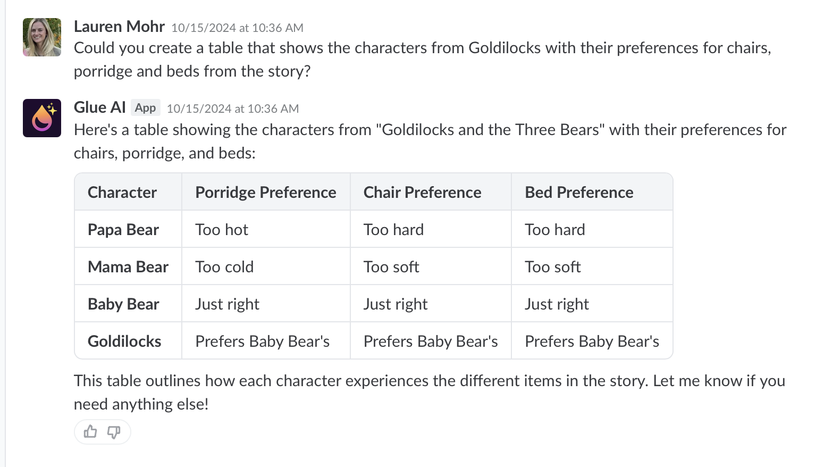Click the "Too cold" porridge cell
The width and height of the screenshot is (824, 467).
(224, 266)
